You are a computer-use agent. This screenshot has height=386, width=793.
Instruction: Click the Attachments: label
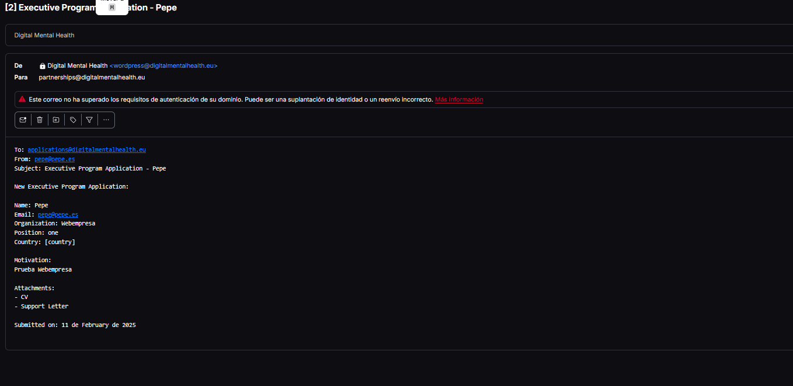tap(34, 288)
